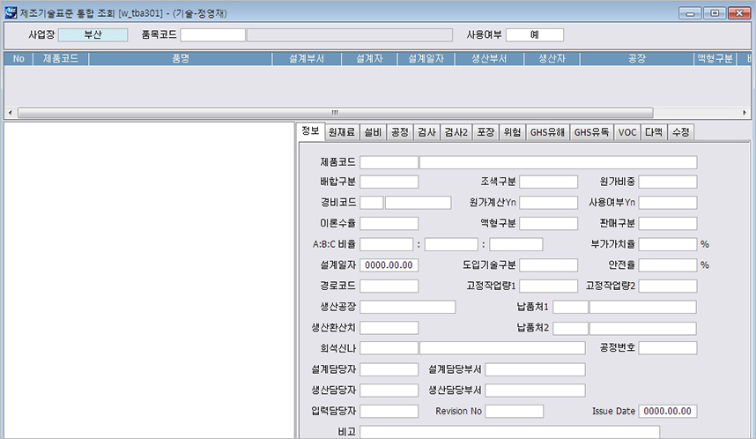Open the 검사2 tab

456,132
